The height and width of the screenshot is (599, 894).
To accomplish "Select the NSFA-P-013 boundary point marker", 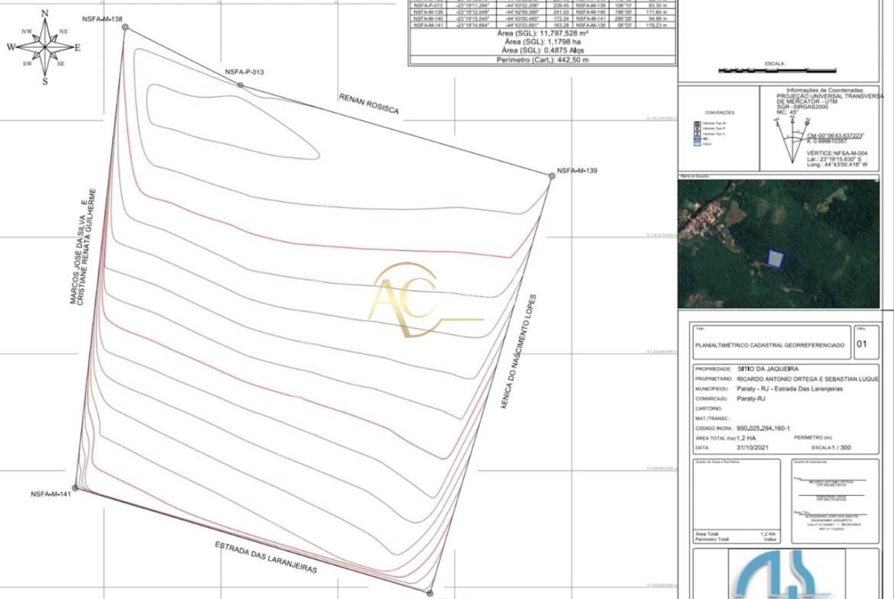I will point(241,85).
